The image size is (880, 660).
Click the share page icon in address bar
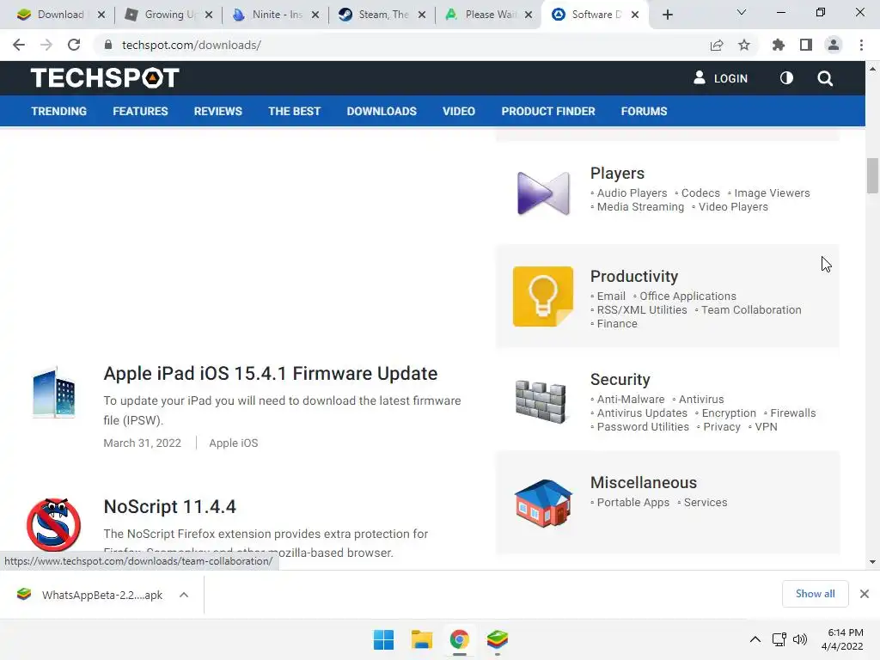tap(717, 45)
